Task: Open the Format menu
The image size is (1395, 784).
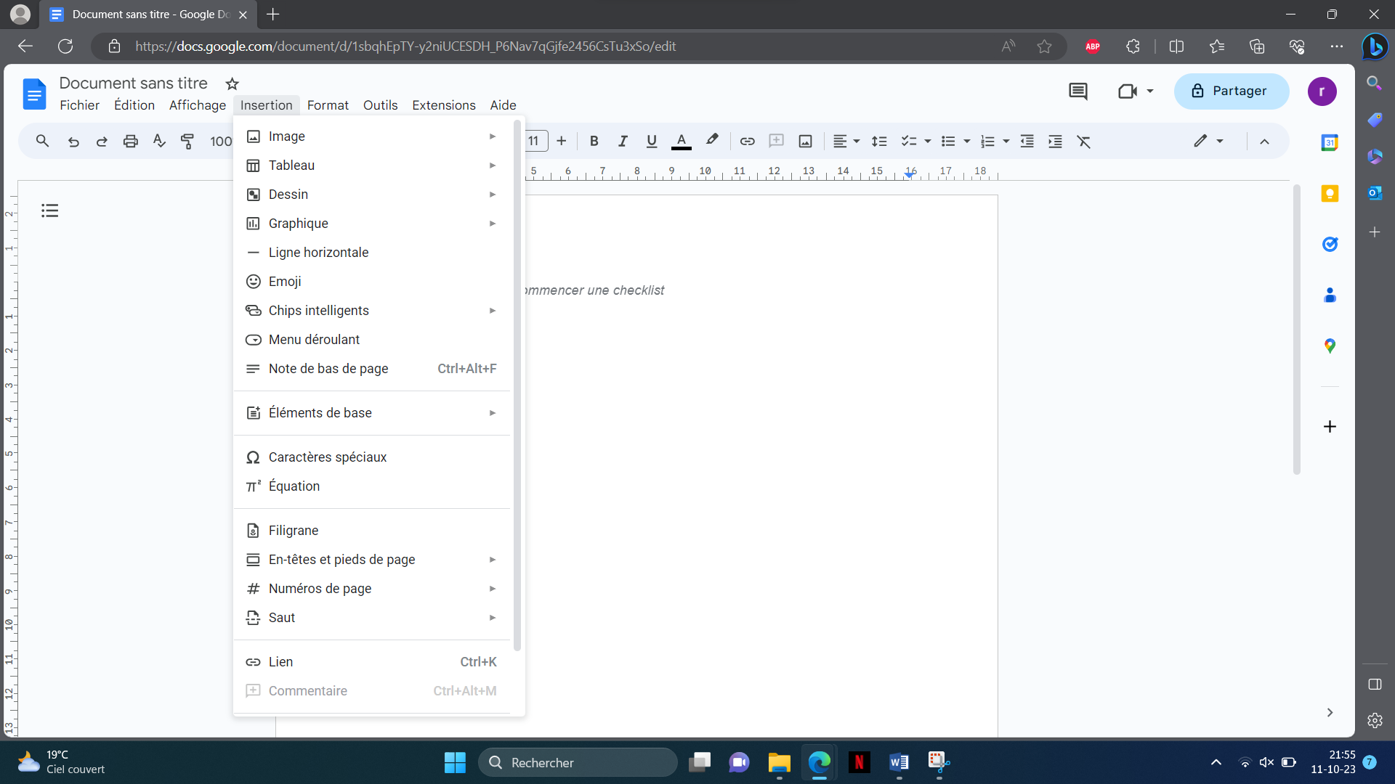Action: pos(328,105)
